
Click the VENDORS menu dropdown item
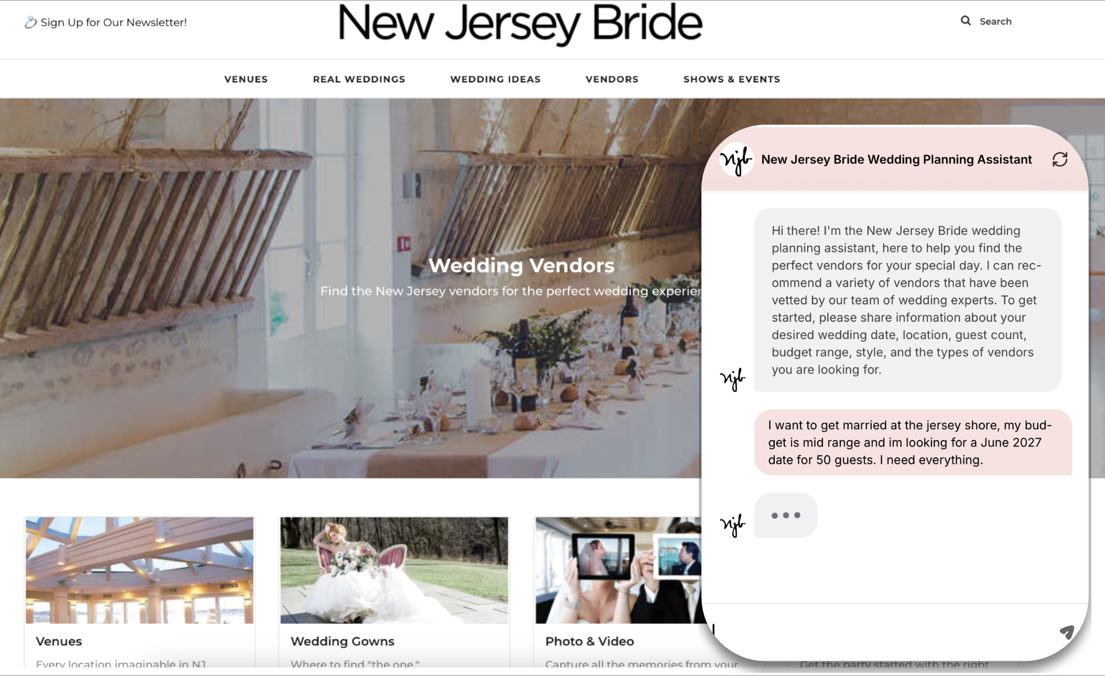click(612, 79)
